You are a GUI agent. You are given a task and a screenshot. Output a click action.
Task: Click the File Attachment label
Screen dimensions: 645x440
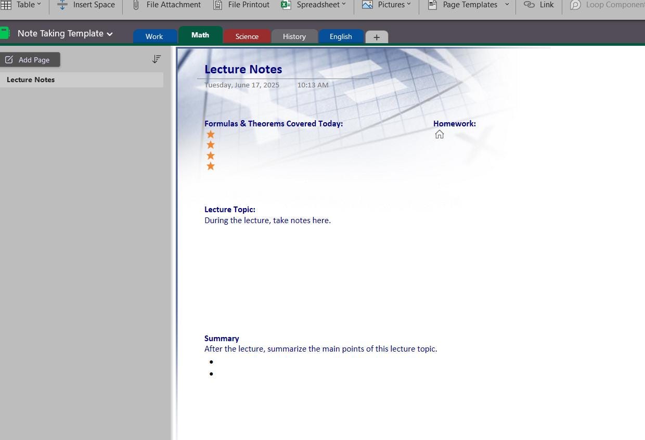174,5
